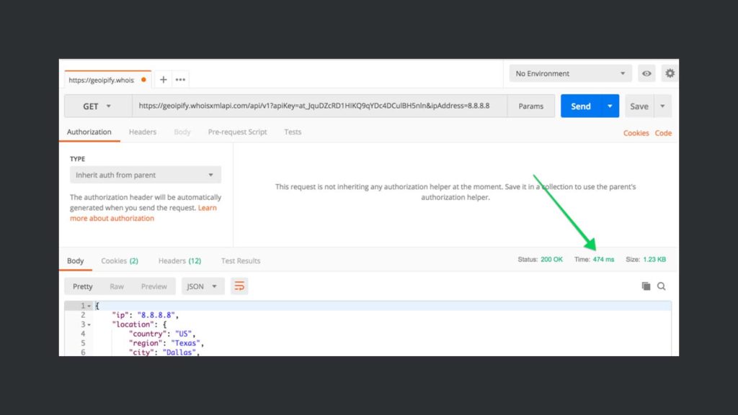This screenshot has height=415, width=738.
Task: Toggle text wrapping in the response viewer
Action: 240,286
